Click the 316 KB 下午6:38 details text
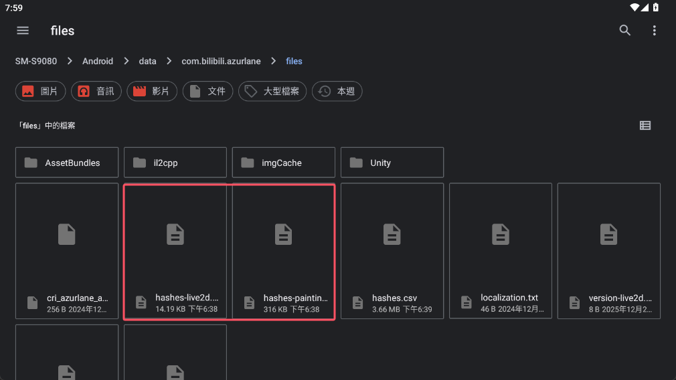The image size is (676, 380). 291,309
